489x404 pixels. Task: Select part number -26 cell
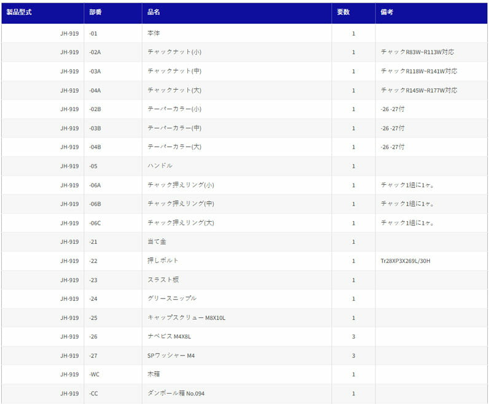coord(113,336)
